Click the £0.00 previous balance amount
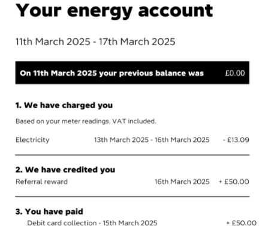Image resolution: width=268 pixels, height=232 pixels. 235,73
